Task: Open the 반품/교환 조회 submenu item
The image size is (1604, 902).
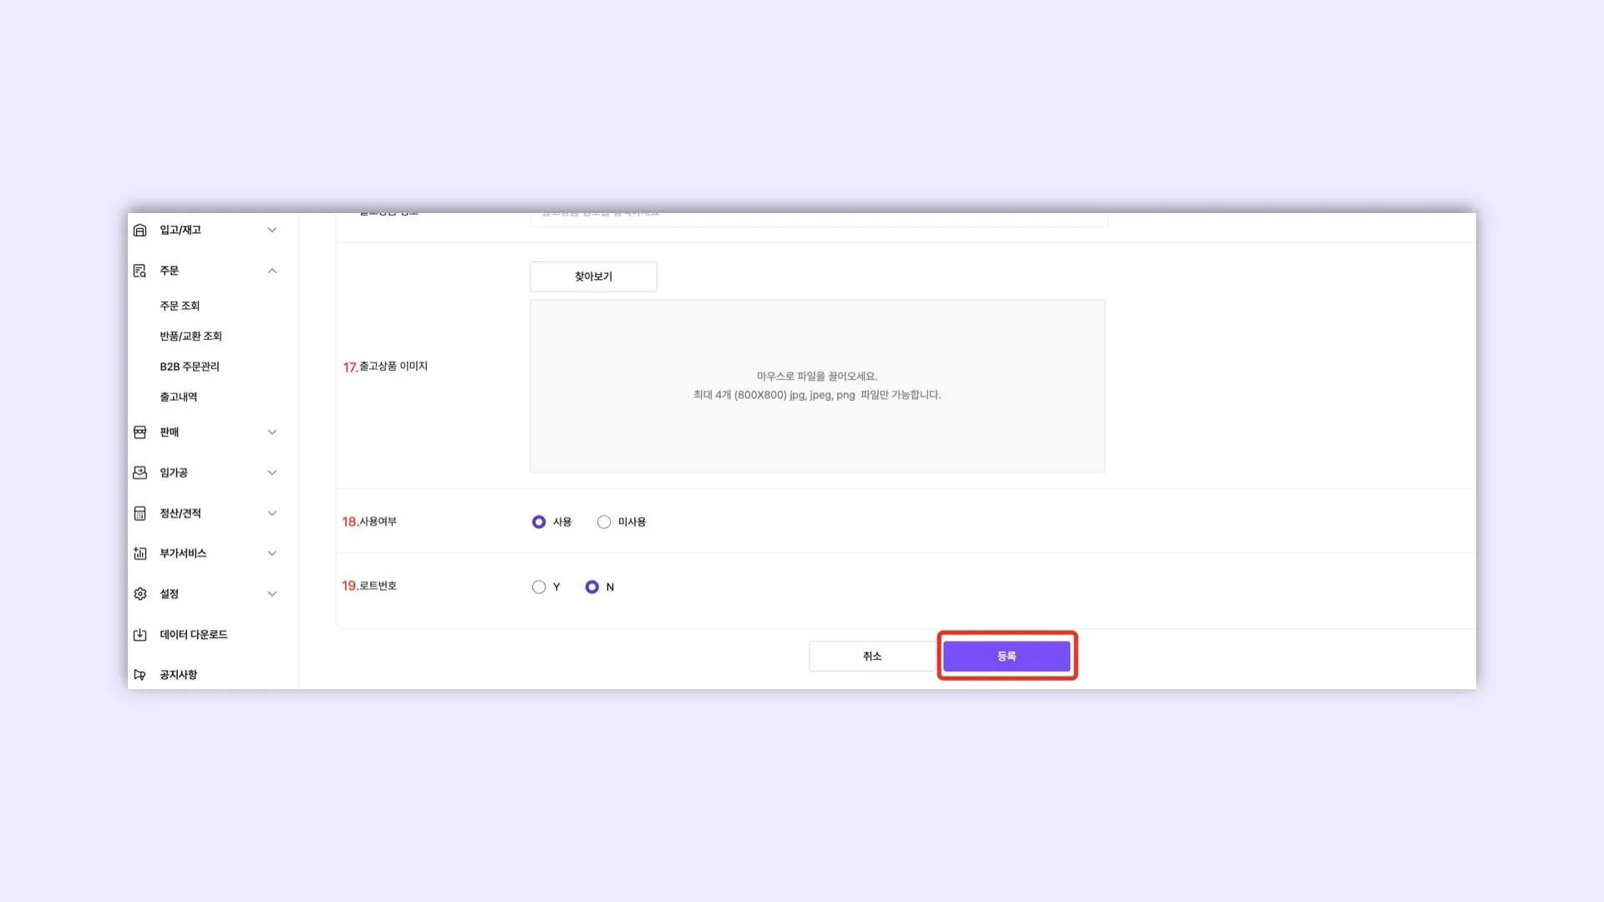Action: (x=190, y=336)
